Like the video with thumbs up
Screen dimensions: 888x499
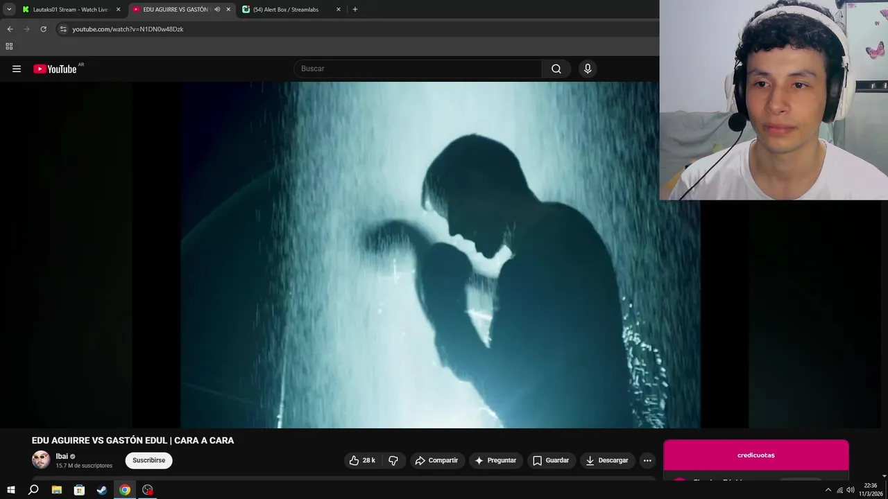pyautogui.click(x=362, y=460)
